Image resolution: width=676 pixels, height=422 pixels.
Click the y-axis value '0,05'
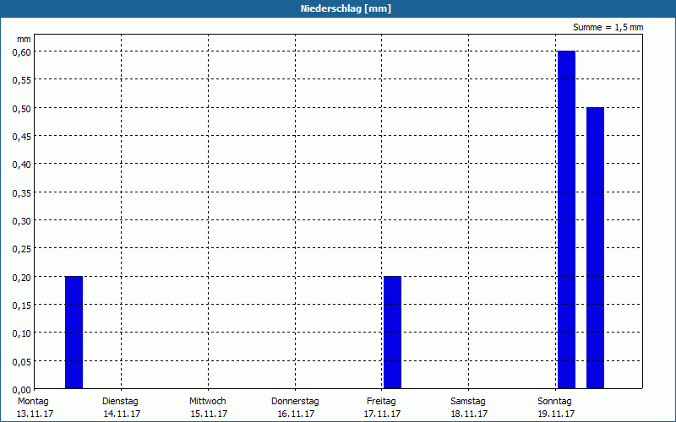point(22,362)
